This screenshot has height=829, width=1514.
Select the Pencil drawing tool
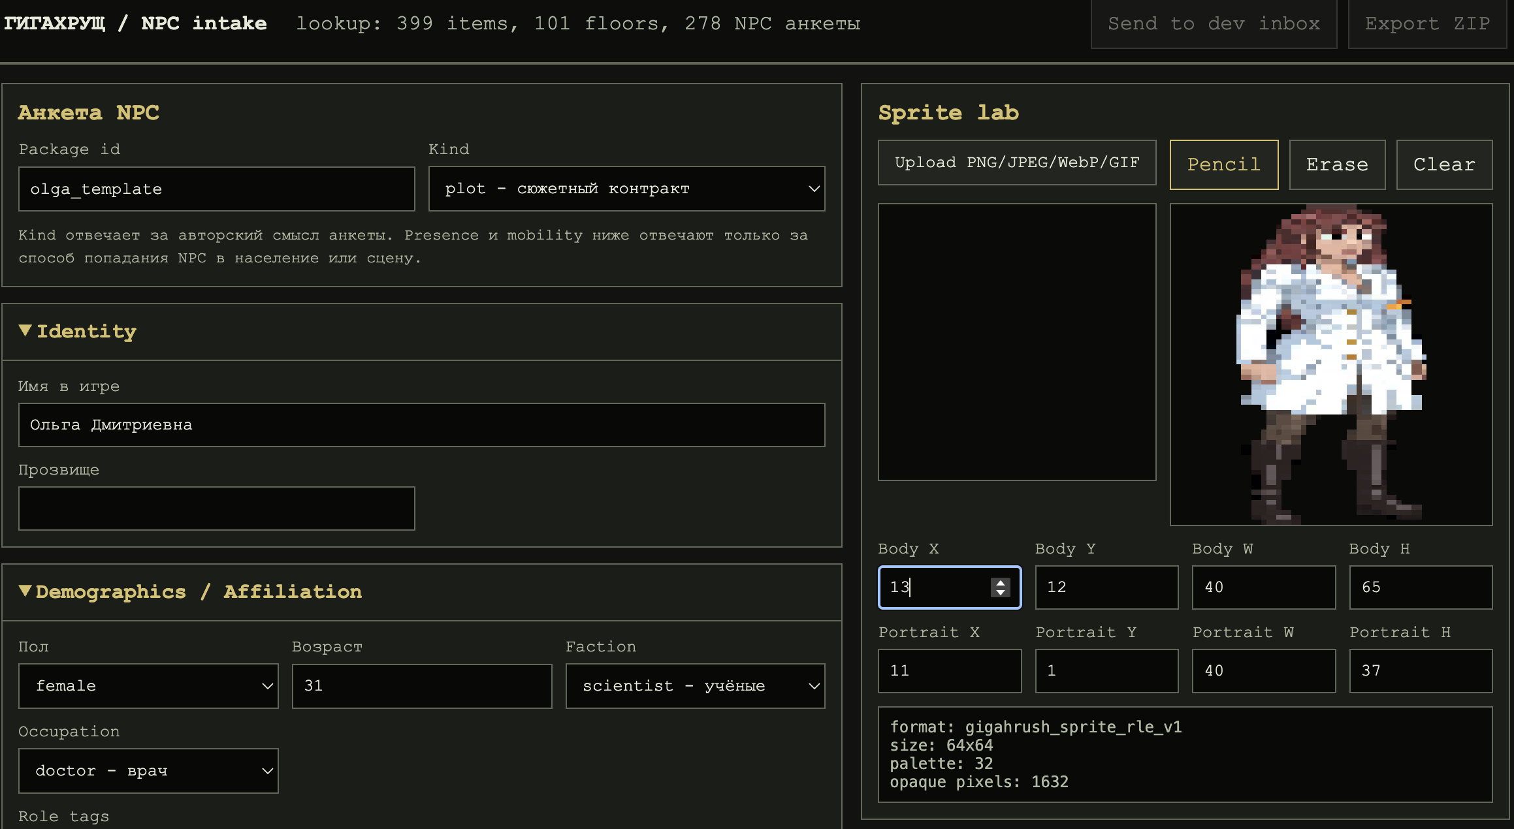coord(1223,164)
